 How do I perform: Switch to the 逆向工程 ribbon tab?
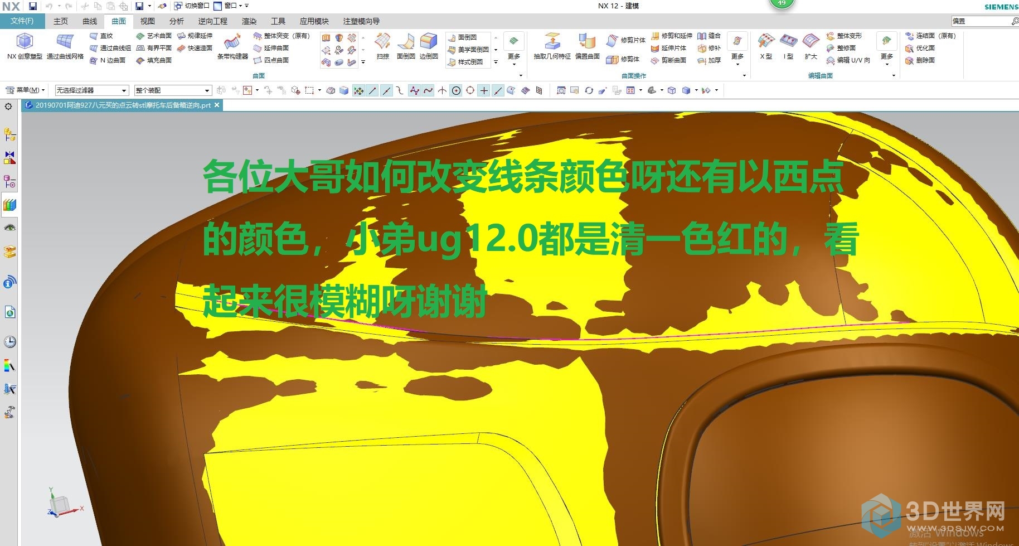tap(213, 21)
